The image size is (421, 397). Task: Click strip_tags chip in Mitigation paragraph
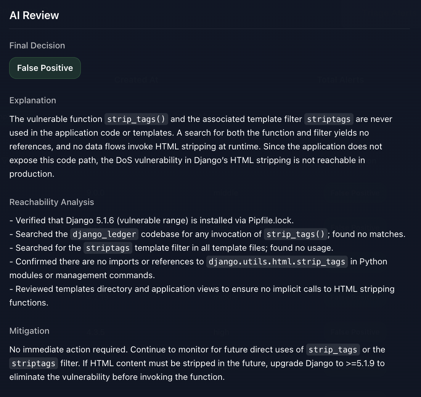[x=333, y=350]
